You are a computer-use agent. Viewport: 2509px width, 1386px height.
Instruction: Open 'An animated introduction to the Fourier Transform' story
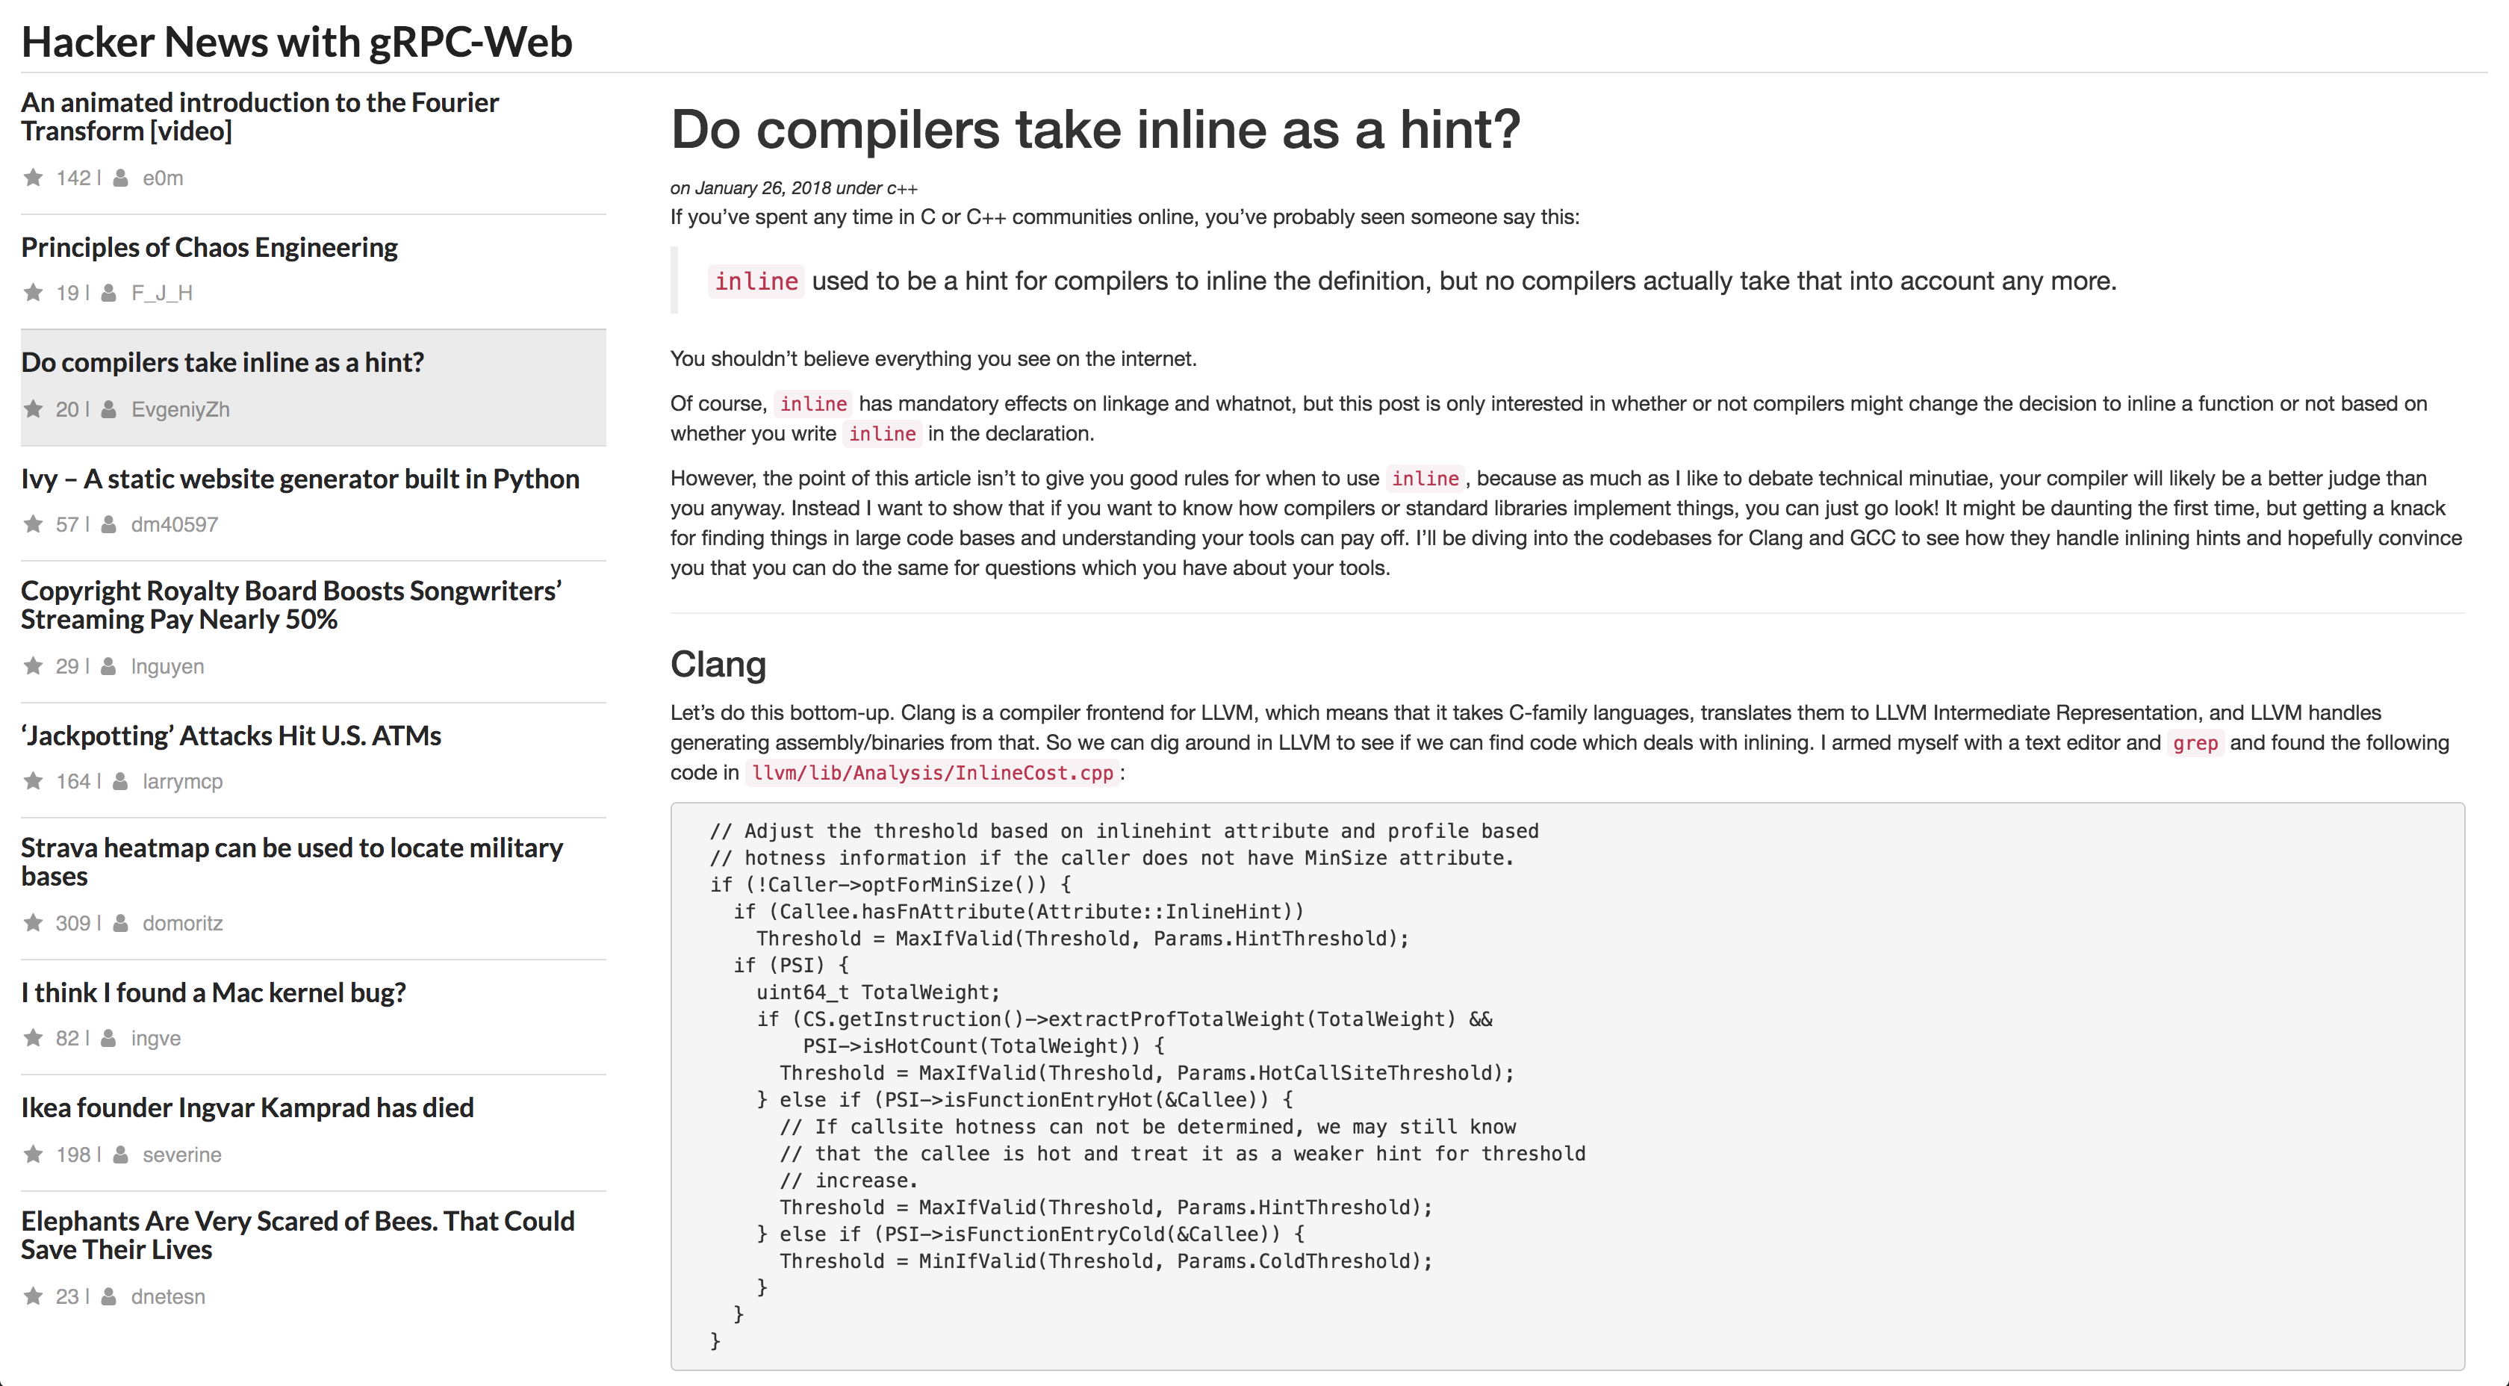coord(259,116)
